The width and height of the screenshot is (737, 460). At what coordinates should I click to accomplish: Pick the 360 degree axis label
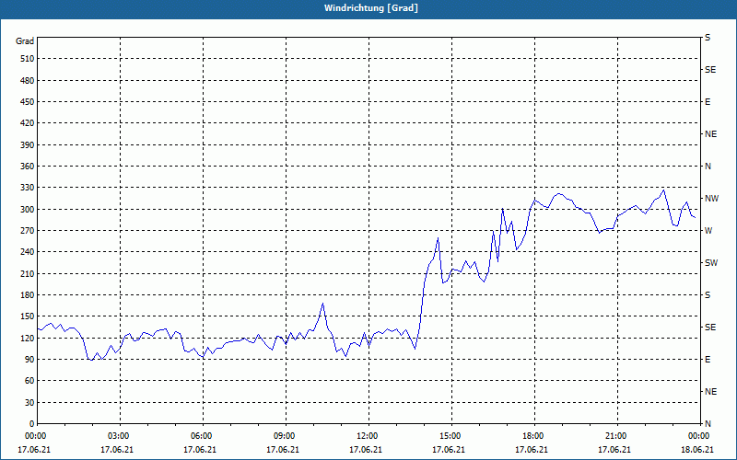(28, 167)
